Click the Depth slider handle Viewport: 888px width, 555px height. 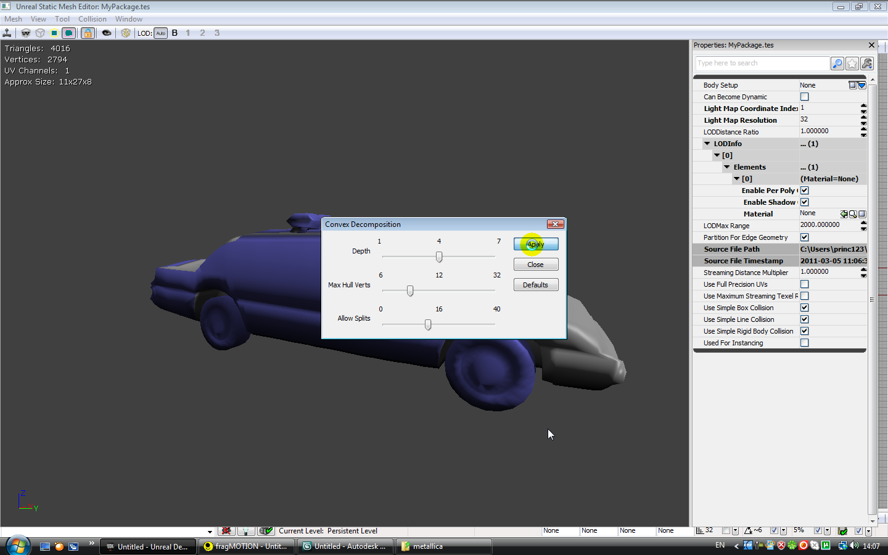click(439, 257)
